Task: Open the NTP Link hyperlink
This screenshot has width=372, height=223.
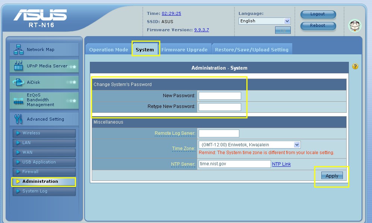Action: [x=281, y=164]
